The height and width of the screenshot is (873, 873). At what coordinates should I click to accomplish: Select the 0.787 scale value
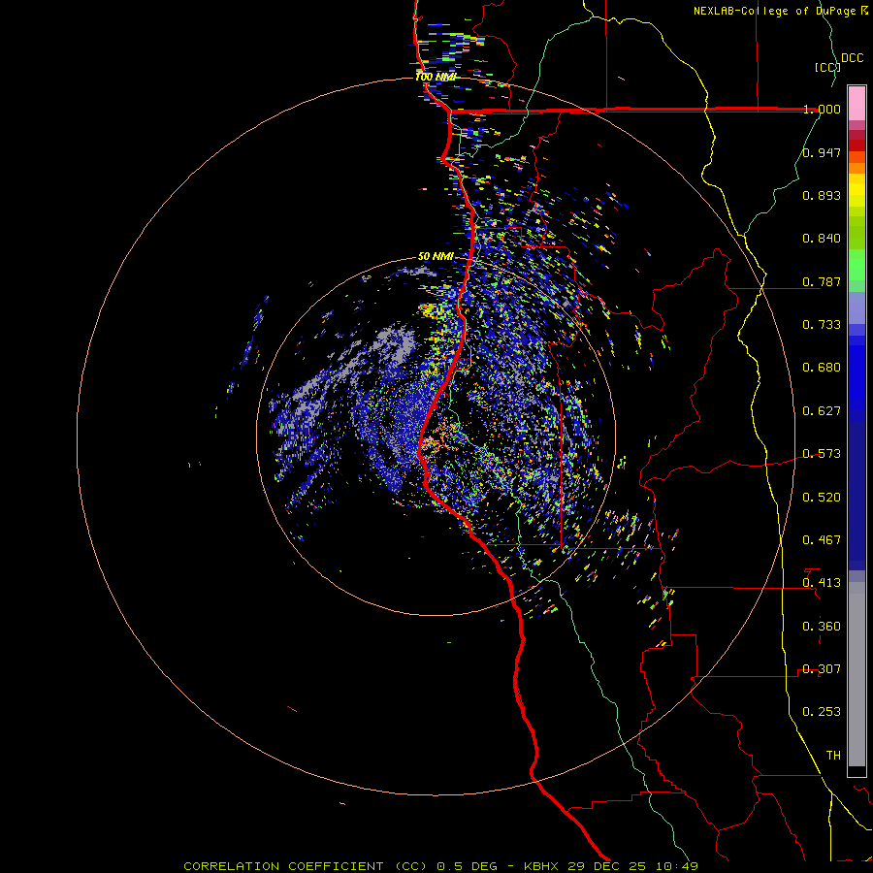pyautogui.click(x=822, y=281)
